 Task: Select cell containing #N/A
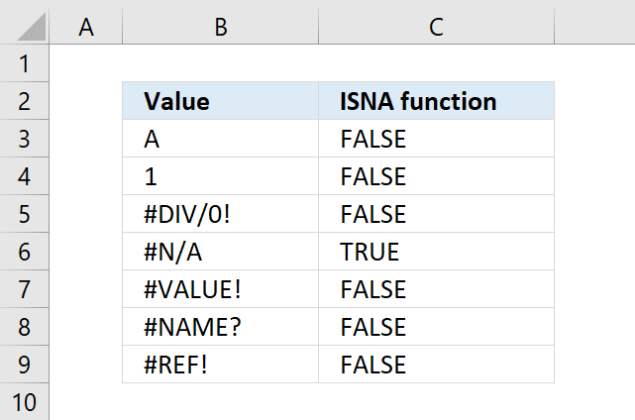coord(221,252)
